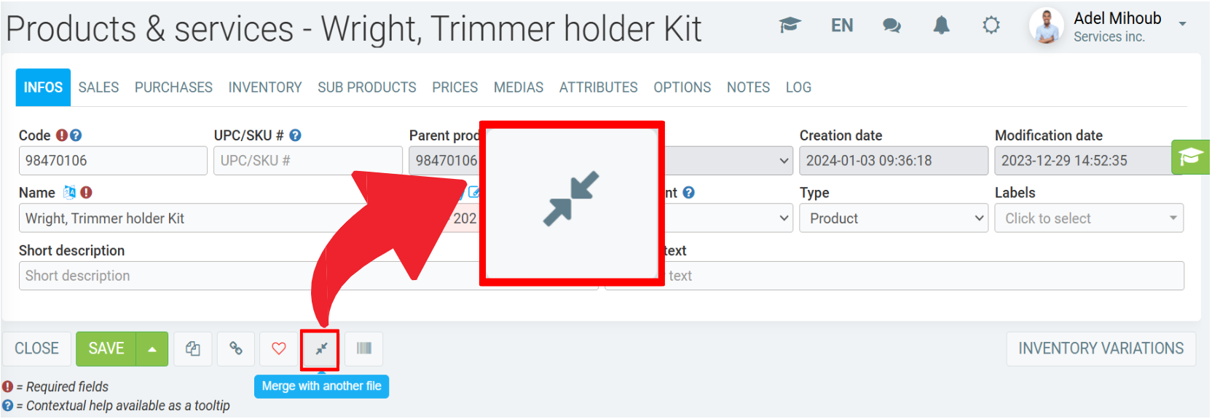Open notifications bell in the header
The height and width of the screenshot is (419, 1212).
point(942,26)
